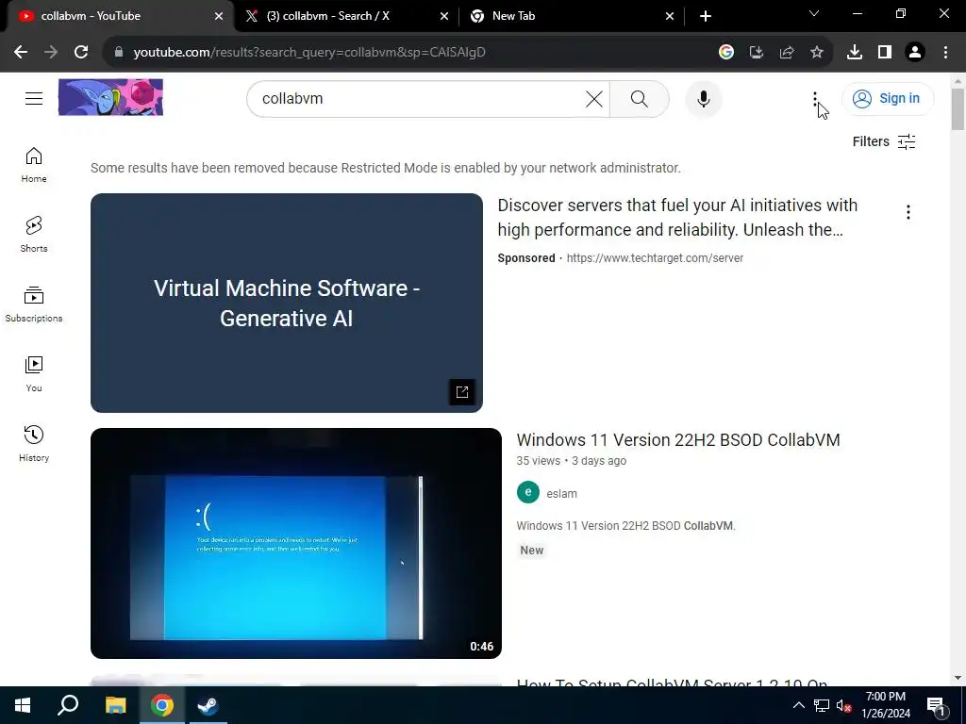The image size is (966, 724).
Task: Open Steam from taskbar
Action: [x=208, y=705]
